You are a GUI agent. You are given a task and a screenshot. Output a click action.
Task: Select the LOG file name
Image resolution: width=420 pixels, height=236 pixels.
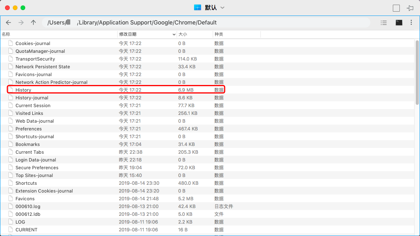tap(20, 222)
